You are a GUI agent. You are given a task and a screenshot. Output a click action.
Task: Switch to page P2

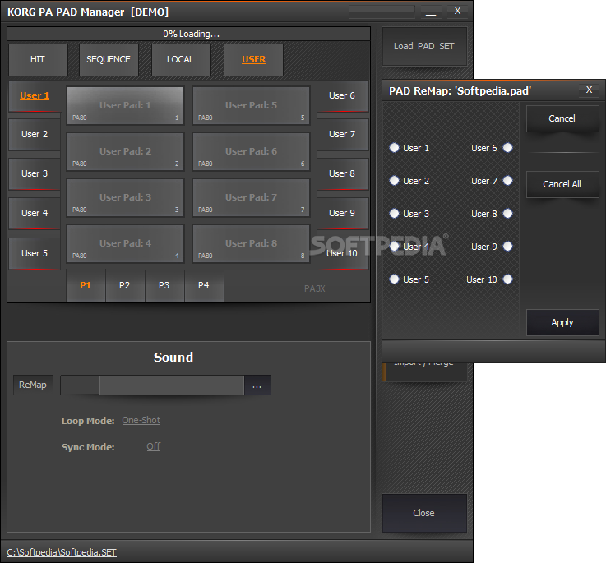pyautogui.click(x=125, y=285)
